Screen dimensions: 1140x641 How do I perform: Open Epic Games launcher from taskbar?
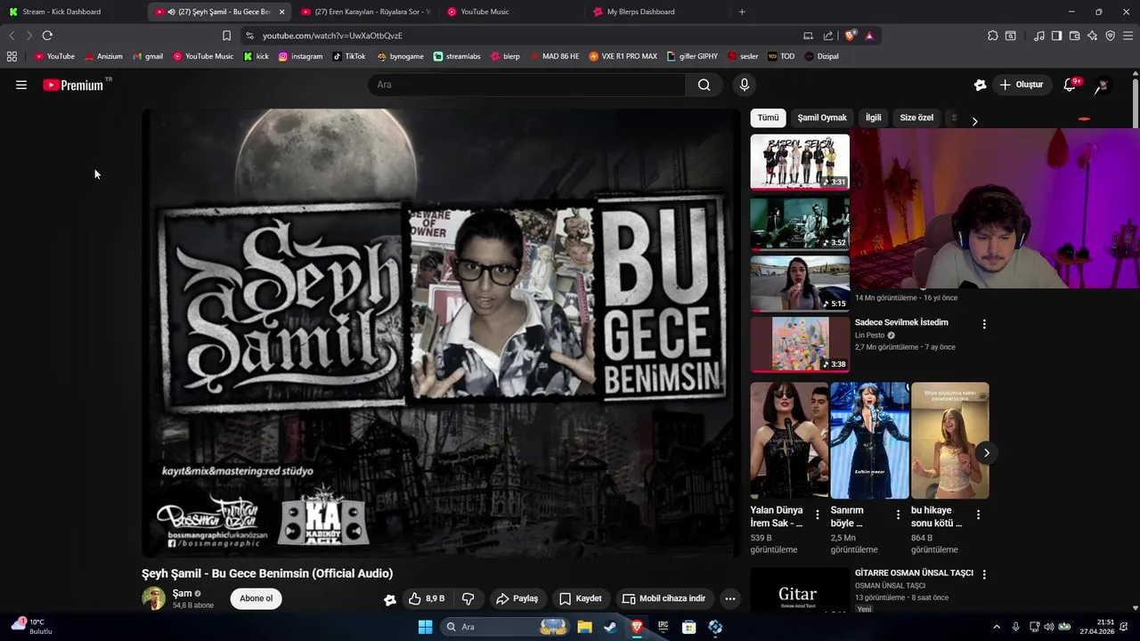tap(663, 627)
